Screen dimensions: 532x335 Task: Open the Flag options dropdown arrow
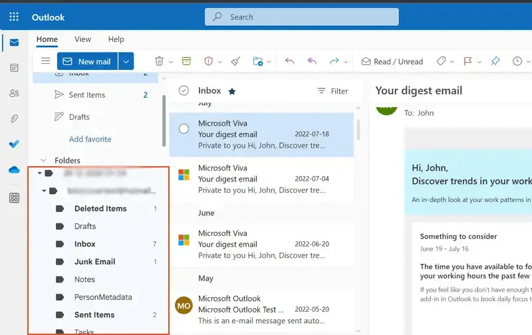point(479,62)
